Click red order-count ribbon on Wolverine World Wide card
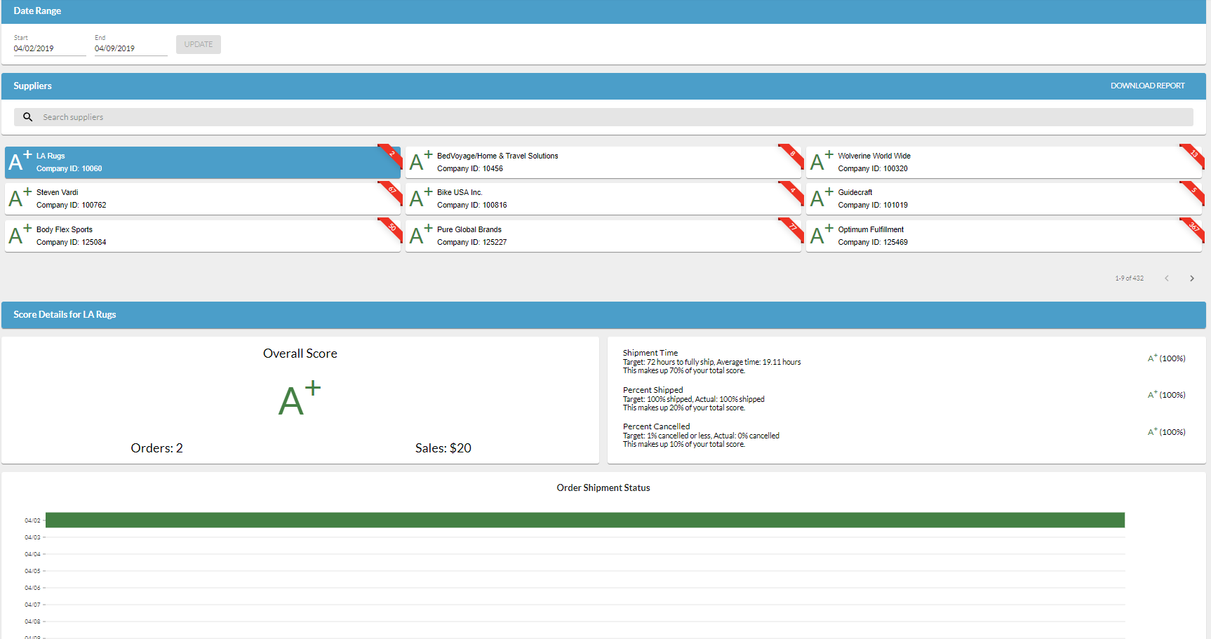 1193,154
